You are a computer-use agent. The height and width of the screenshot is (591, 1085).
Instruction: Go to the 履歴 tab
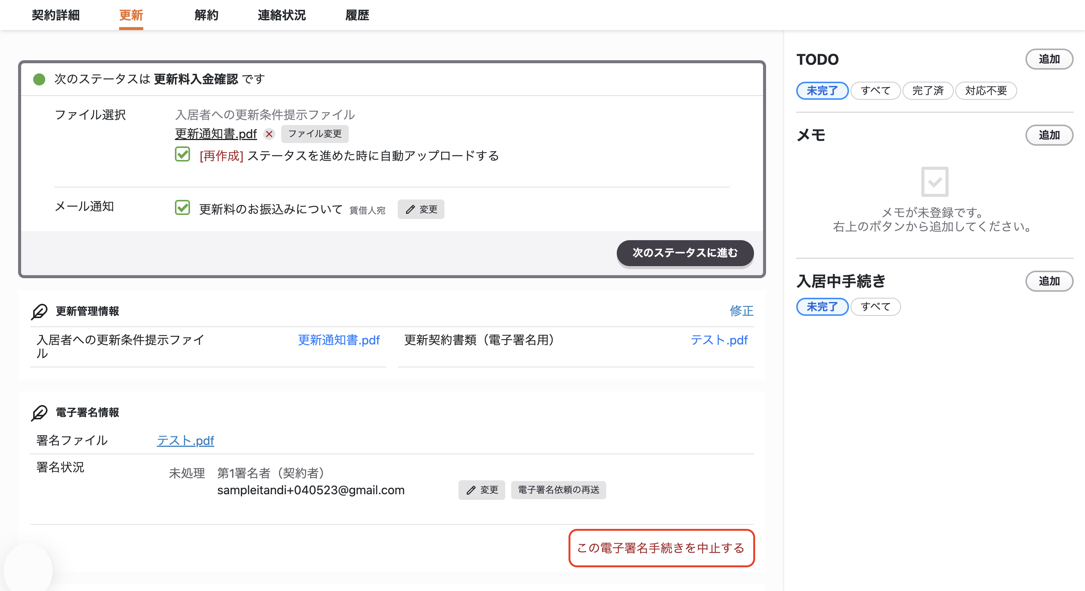tap(357, 15)
